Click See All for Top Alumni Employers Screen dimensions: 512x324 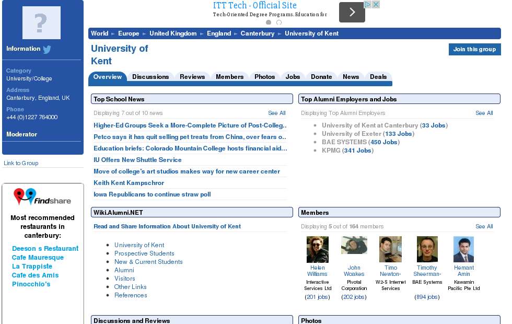[x=484, y=113]
